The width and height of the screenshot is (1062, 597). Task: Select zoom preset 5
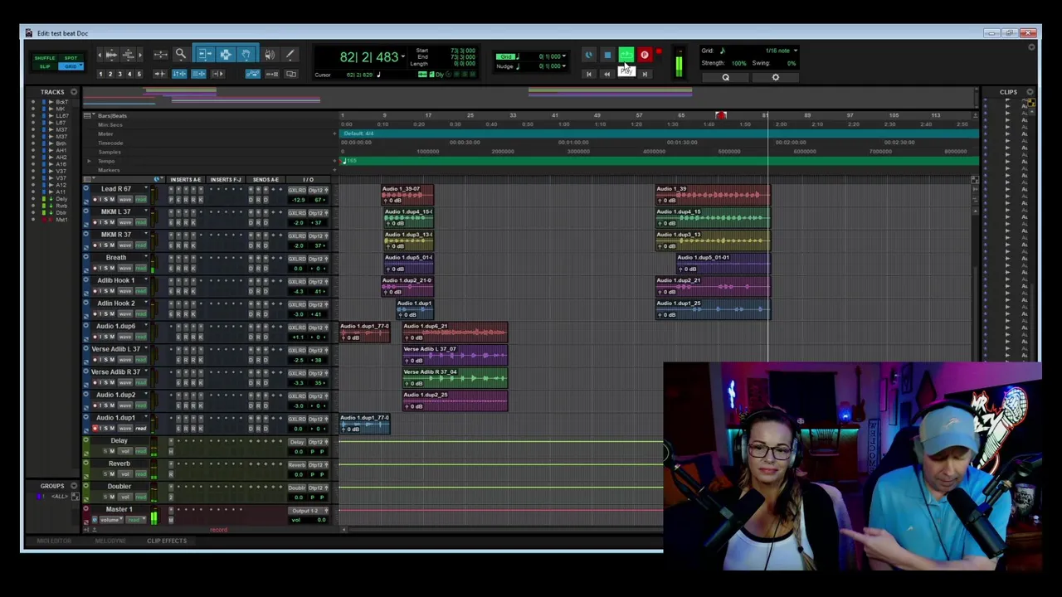pyautogui.click(x=139, y=74)
